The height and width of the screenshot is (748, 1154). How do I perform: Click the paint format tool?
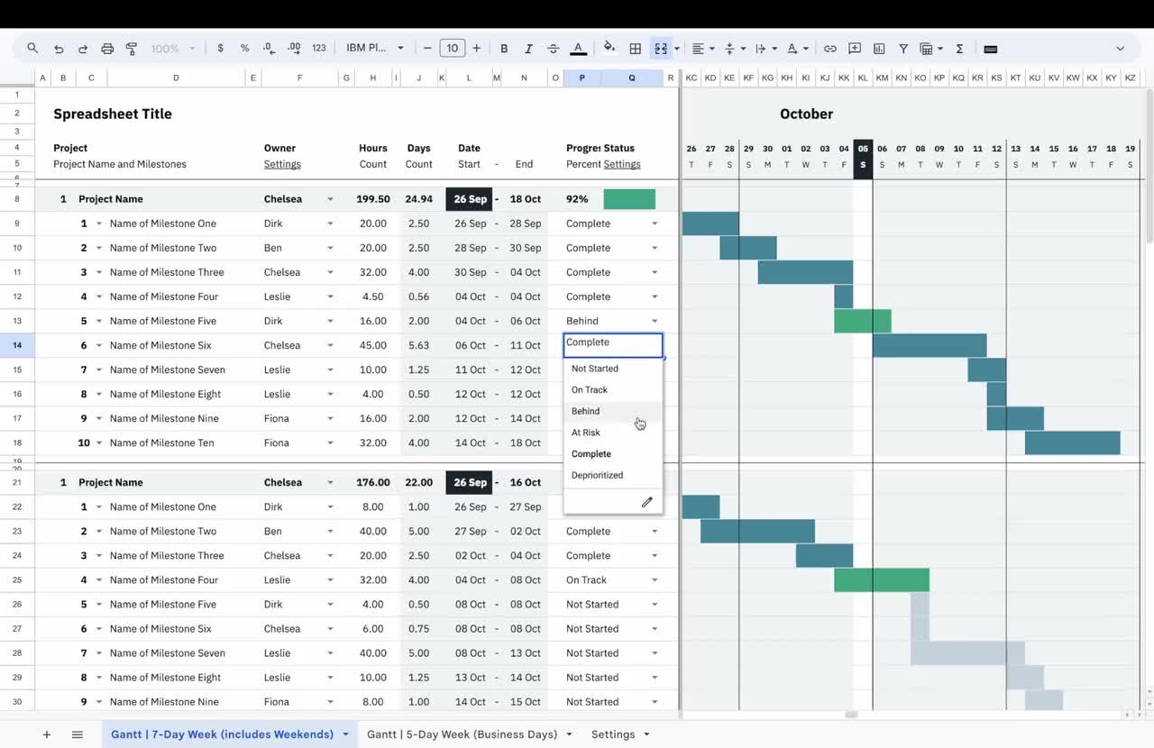(x=131, y=48)
